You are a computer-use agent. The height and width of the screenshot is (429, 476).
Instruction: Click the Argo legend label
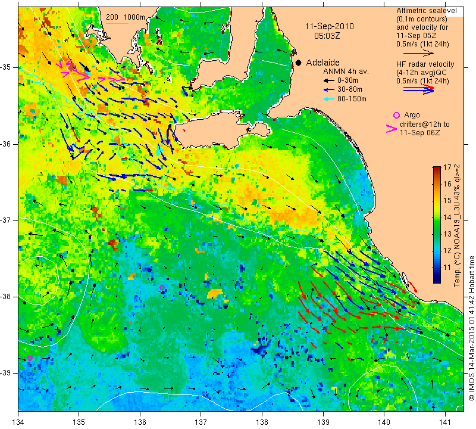(412, 115)
